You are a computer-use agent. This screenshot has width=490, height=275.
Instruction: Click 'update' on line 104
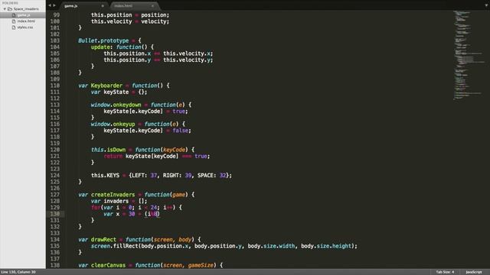pyautogui.click(x=100, y=47)
